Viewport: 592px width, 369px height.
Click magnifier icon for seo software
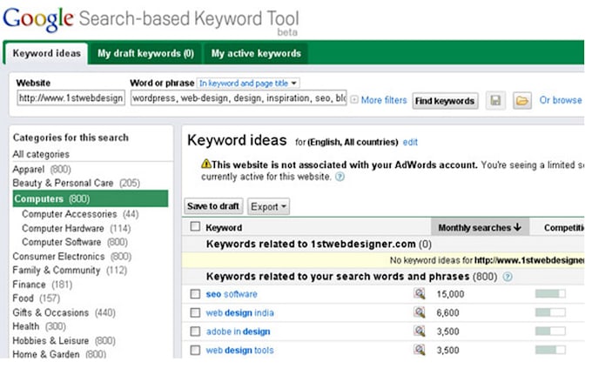[420, 294]
